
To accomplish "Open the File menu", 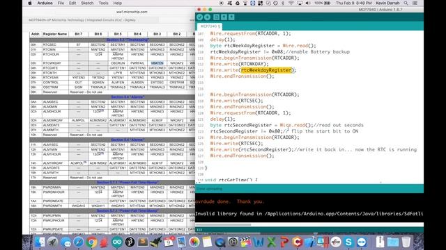I will (x=61, y=3).
